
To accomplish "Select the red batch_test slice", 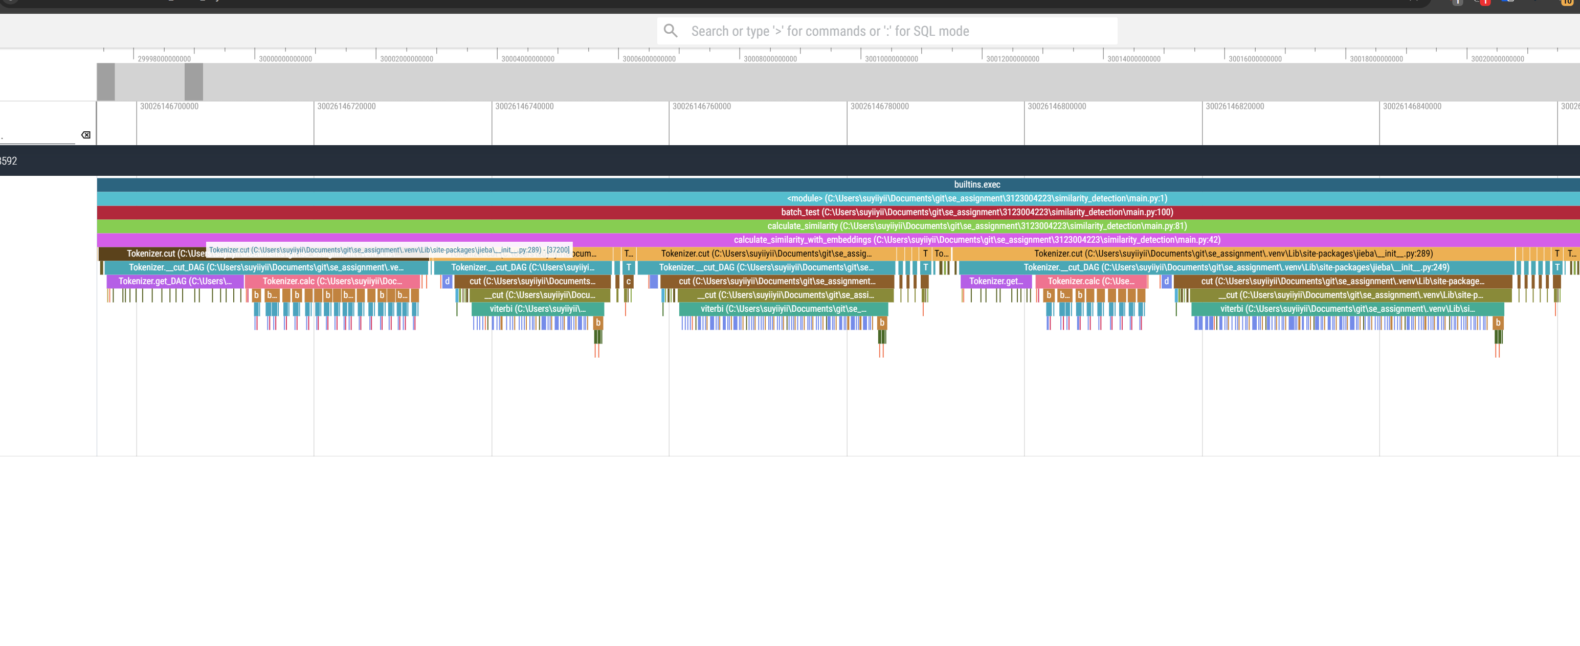I will 976,212.
